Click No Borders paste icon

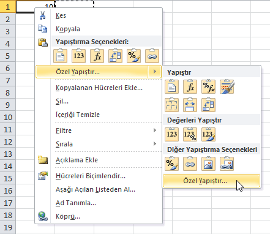(x=171, y=105)
